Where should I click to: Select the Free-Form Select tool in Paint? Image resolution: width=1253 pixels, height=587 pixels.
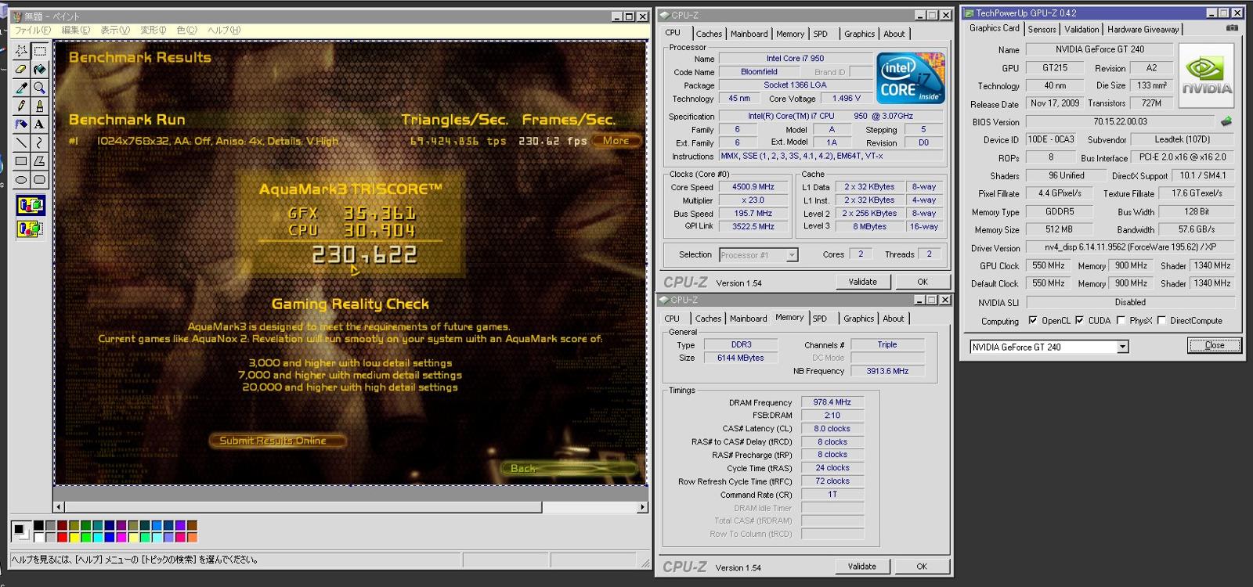[x=21, y=51]
